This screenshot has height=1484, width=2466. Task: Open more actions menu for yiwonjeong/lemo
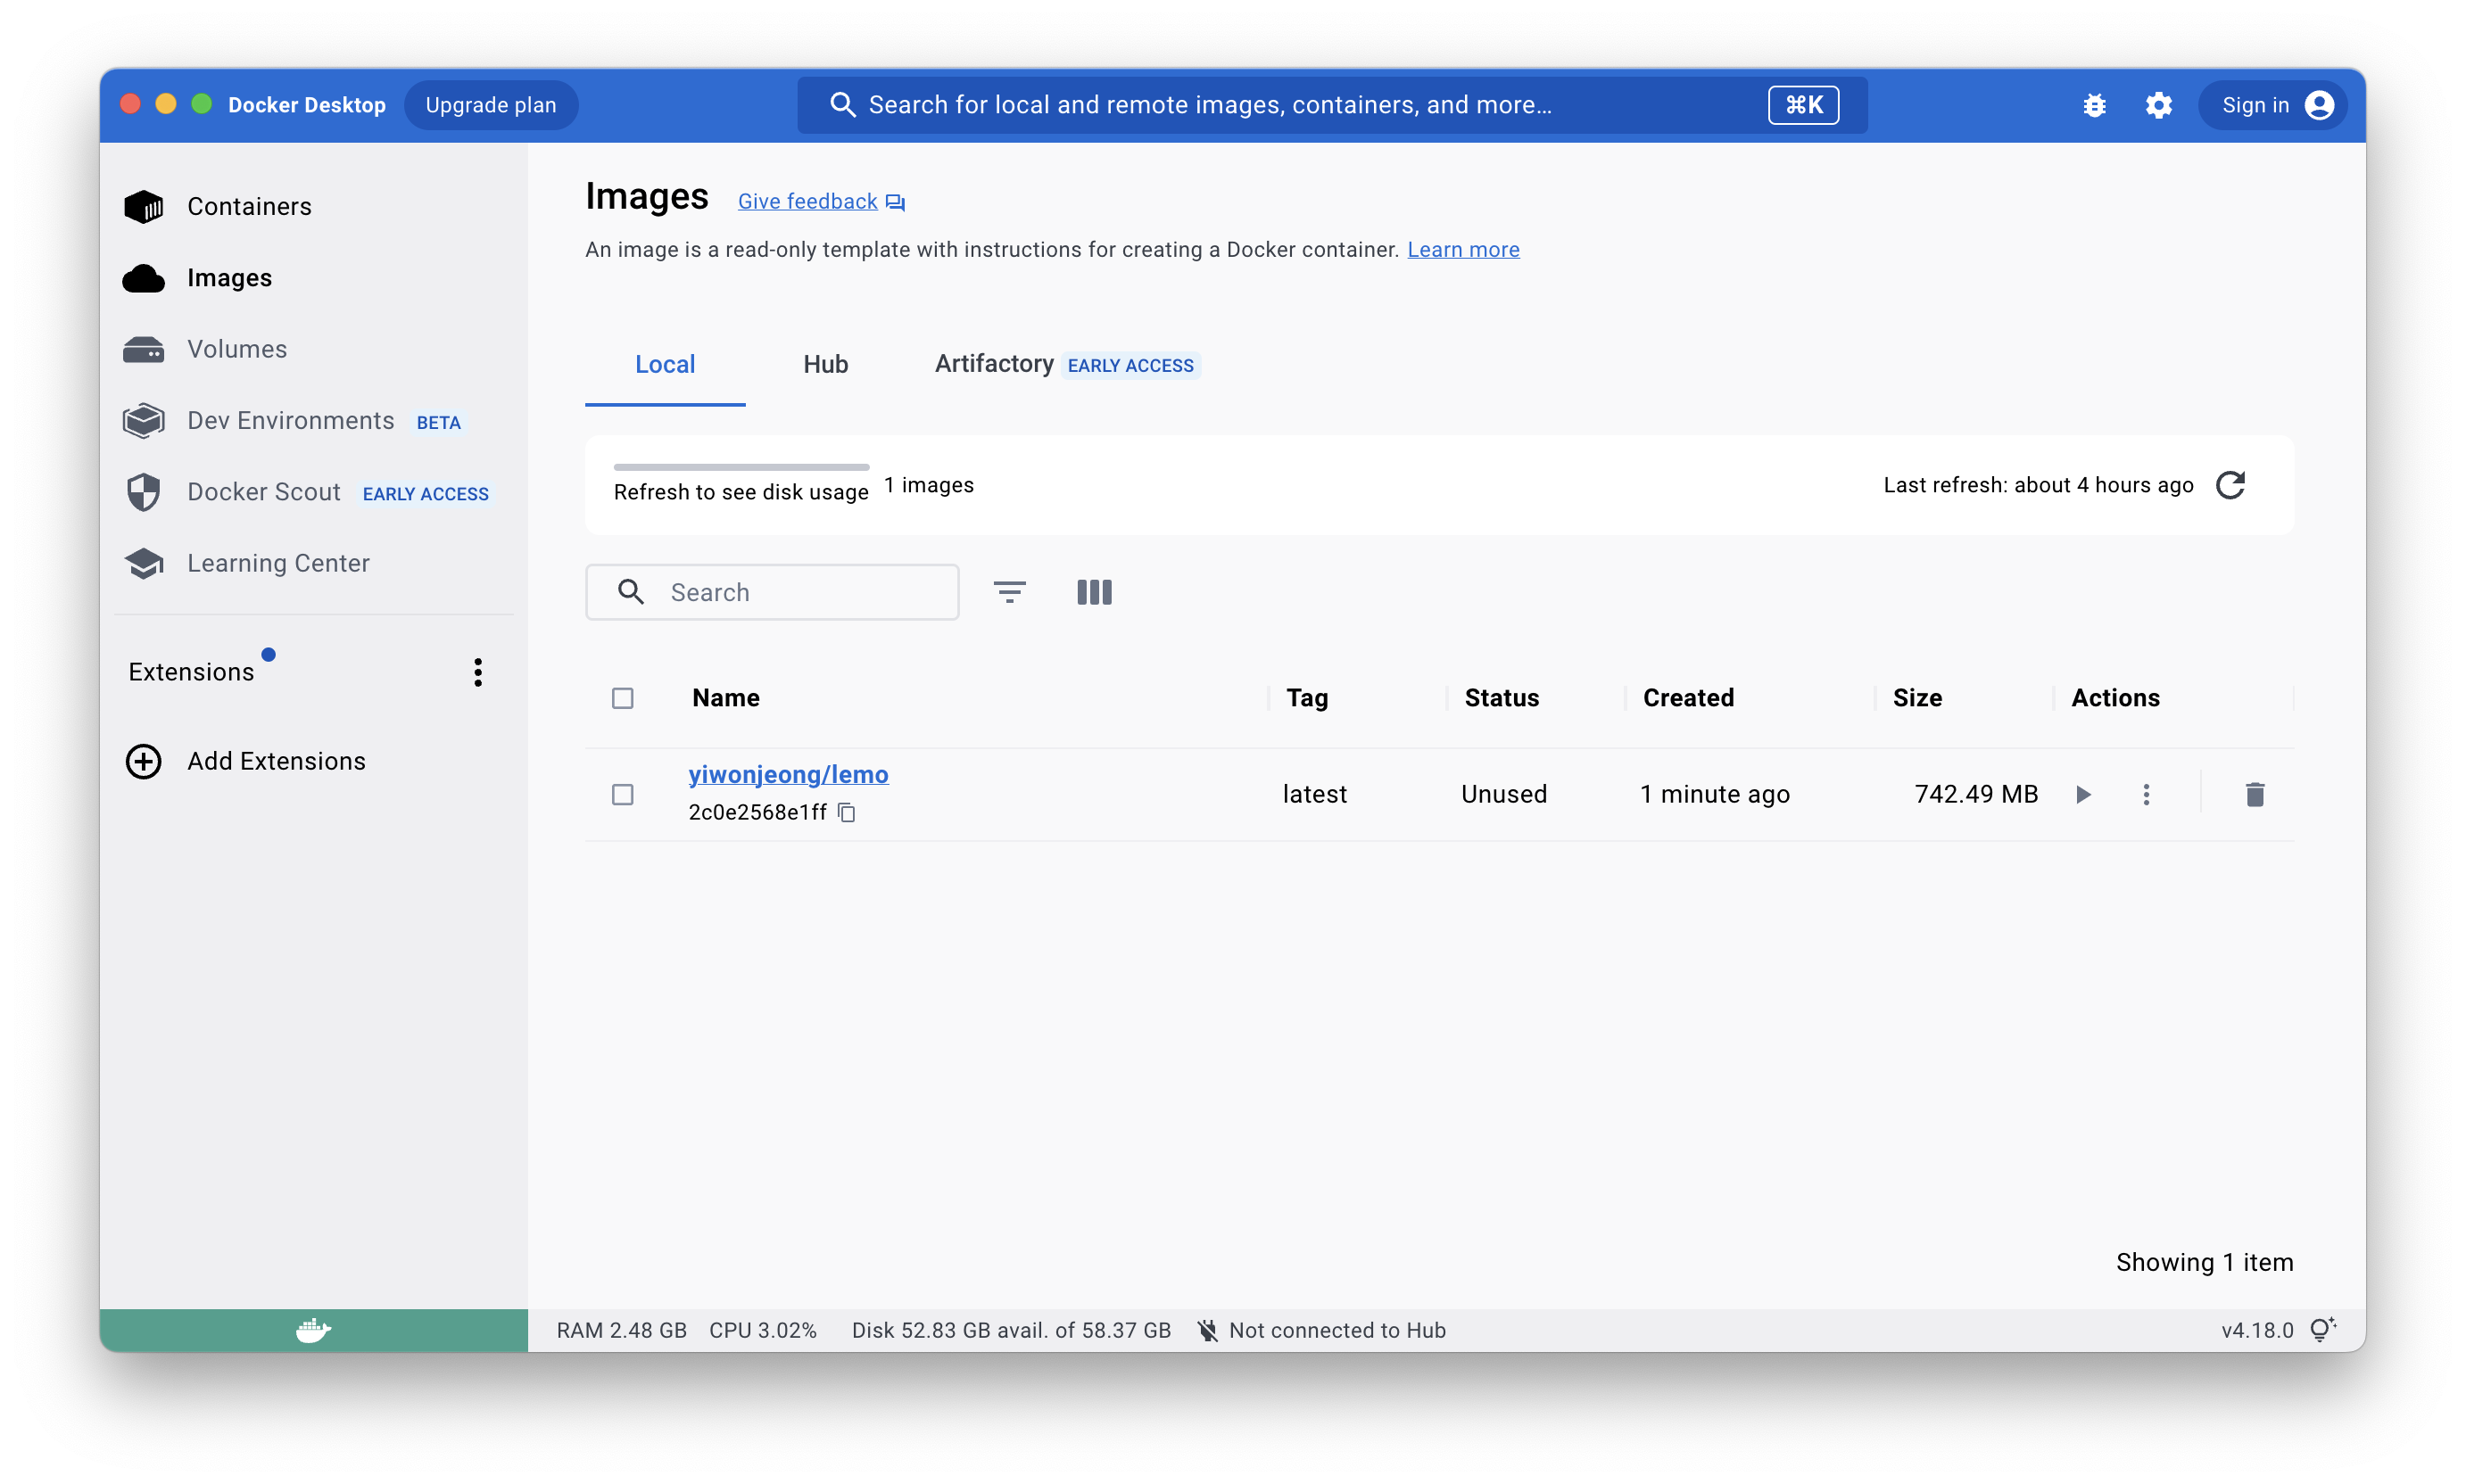2145,794
